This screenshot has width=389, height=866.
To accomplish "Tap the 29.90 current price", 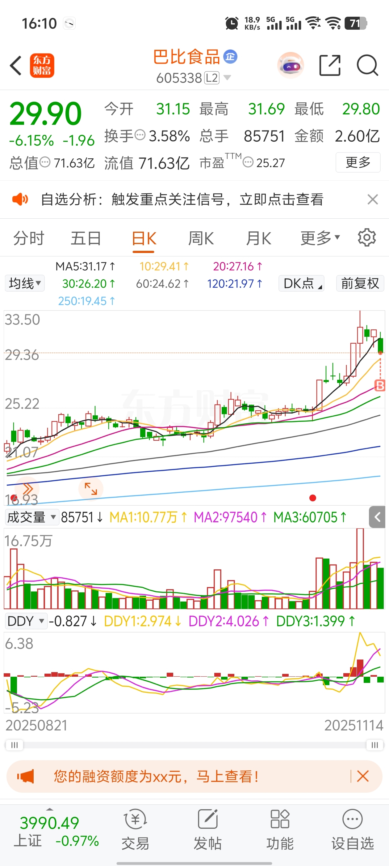I will pos(46,114).
